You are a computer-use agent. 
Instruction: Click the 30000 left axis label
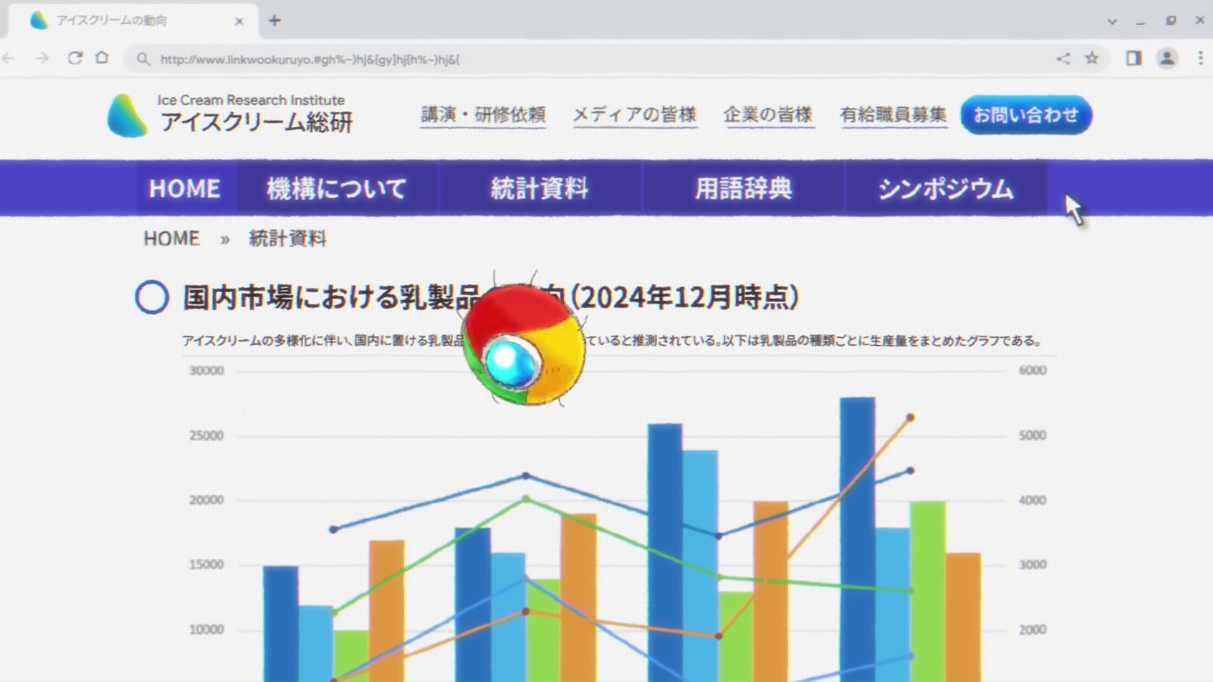coord(207,371)
